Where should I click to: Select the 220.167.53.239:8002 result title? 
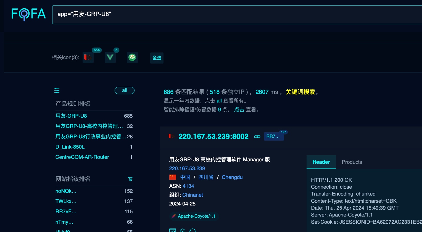[213, 136]
